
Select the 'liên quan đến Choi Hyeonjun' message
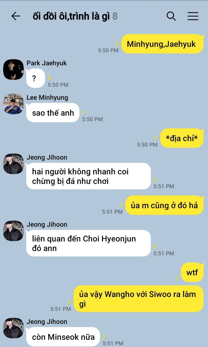coord(88,243)
